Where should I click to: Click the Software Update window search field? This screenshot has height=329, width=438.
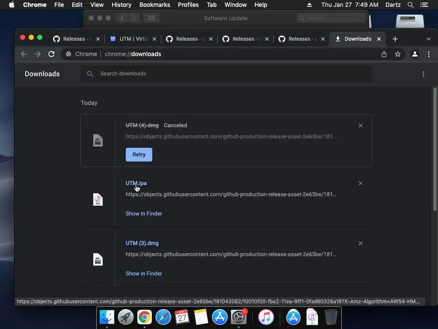331,18
